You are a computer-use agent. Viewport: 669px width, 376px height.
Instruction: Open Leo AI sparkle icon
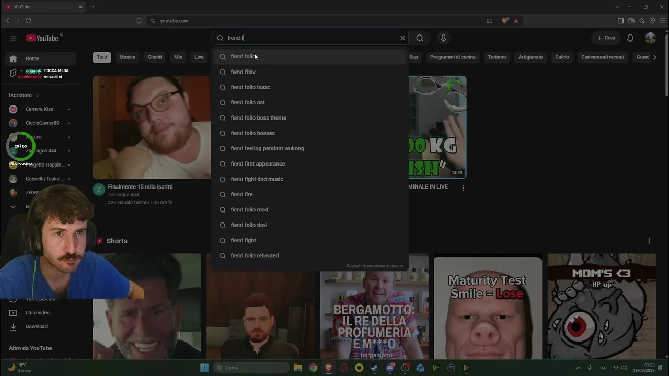click(x=642, y=21)
